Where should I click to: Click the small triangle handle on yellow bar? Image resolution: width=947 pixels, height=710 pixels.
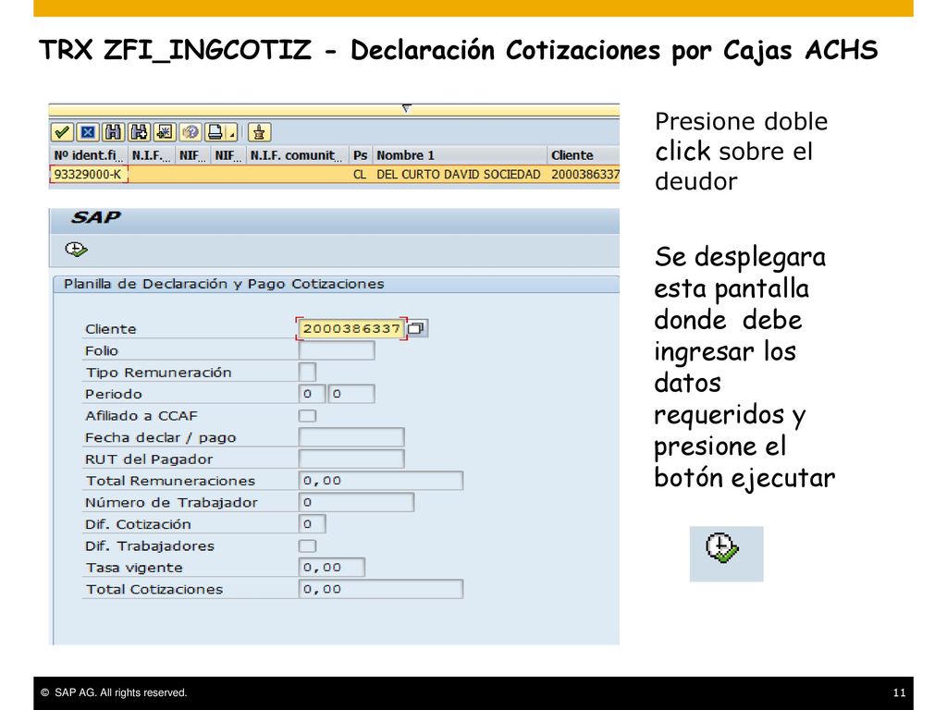[407, 109]
